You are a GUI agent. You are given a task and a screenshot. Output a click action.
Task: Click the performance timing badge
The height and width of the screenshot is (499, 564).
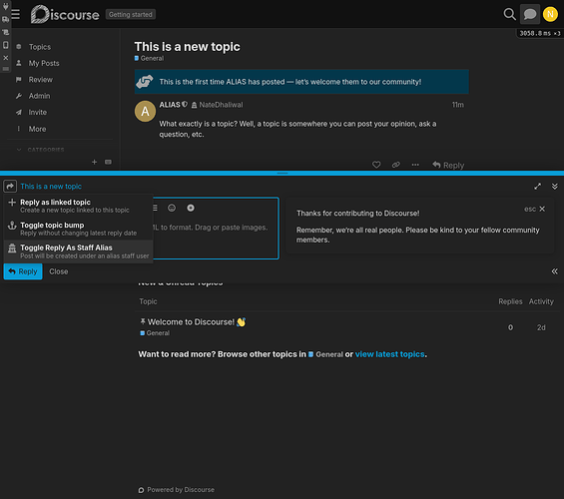coord(539,34)
